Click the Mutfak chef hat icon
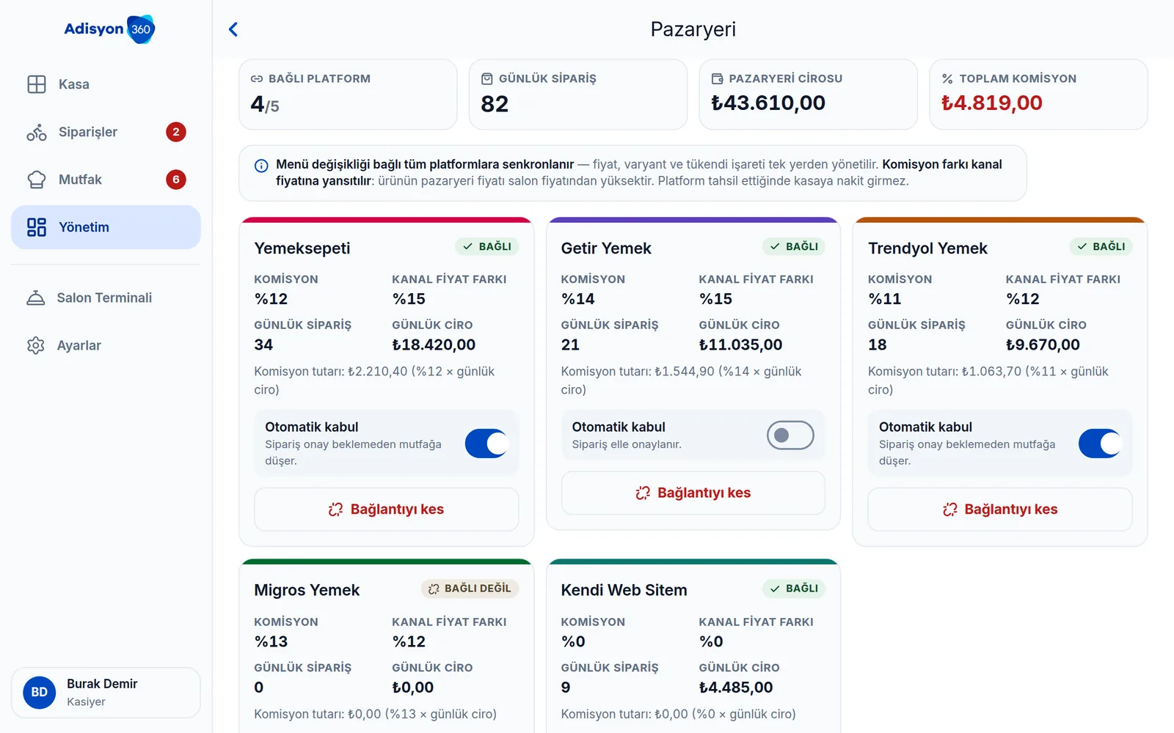 pos(37,180)
